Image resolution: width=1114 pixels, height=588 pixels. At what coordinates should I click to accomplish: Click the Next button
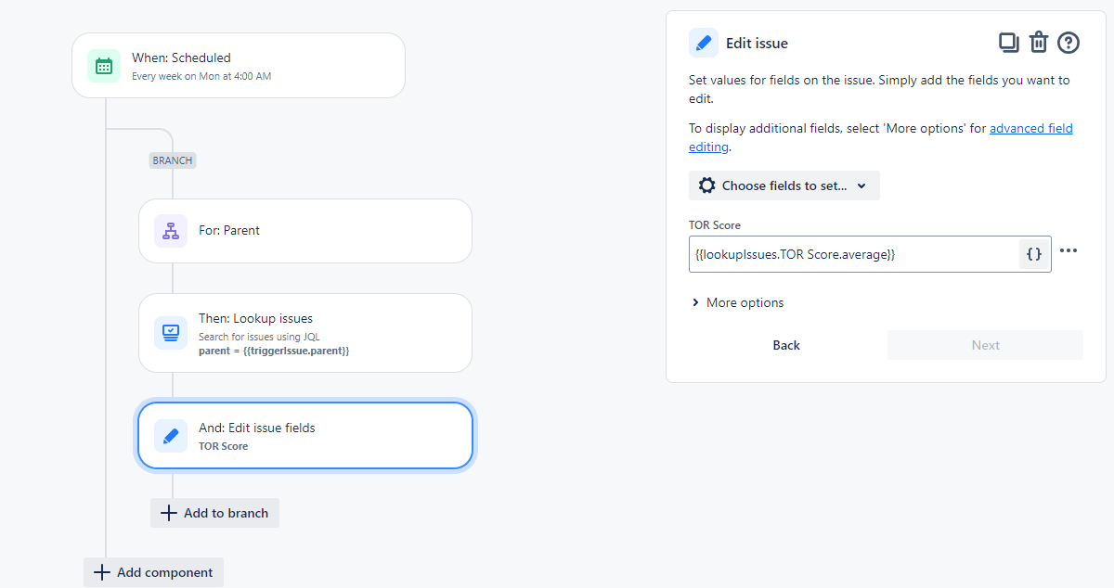[x=986, y=345]
